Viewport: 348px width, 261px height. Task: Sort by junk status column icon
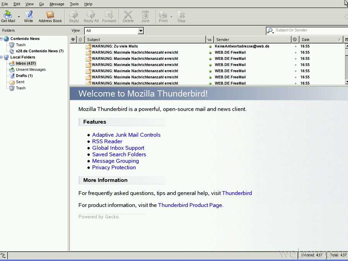[295, 40]
